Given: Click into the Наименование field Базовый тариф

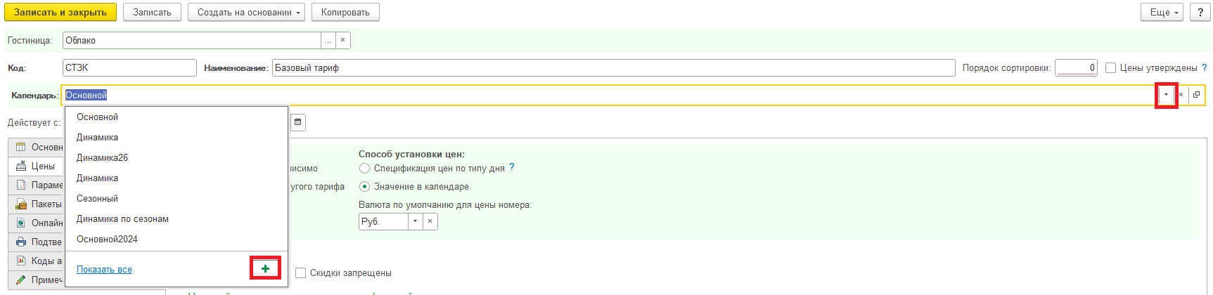Looking at the screenshot, I should click(613, 67).
